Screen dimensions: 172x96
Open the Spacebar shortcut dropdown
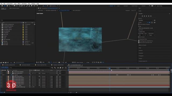coord(146,20)
